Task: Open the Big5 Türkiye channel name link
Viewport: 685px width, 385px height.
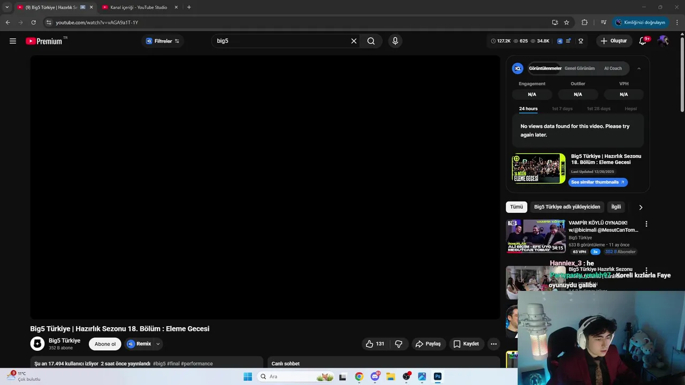Action: (64, 341)
